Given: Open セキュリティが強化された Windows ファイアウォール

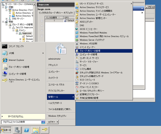Looking at the screenshot, I should point(101,73).
